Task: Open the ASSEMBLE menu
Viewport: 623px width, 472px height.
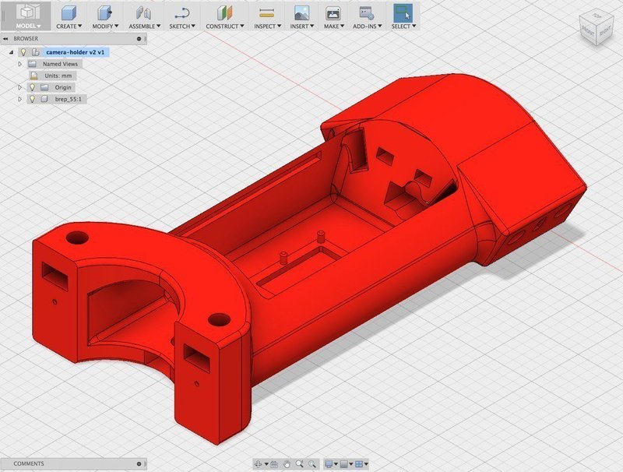Action: (x=144, y=26)
